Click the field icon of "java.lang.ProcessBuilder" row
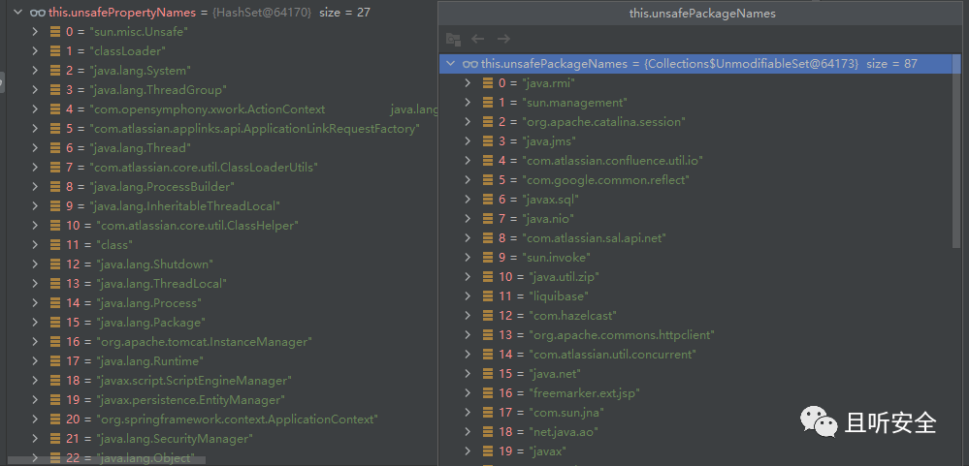 point(55,186)
